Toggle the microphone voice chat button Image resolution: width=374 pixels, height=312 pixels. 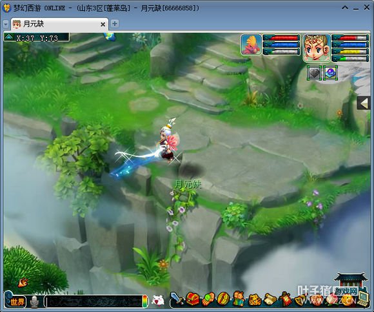[34, 302]
